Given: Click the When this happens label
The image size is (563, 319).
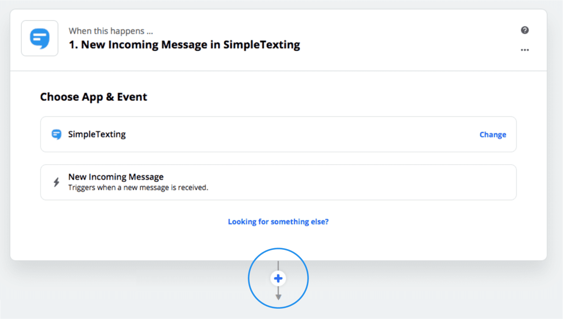Looking at the screenshot, I should (111, 31).
